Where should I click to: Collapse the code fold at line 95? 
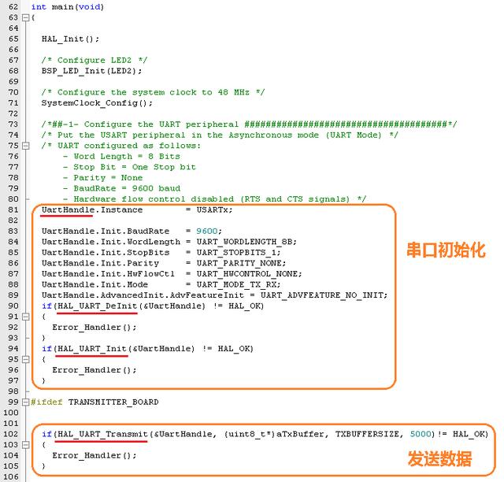pyautogui.click(x=25, y=359)
